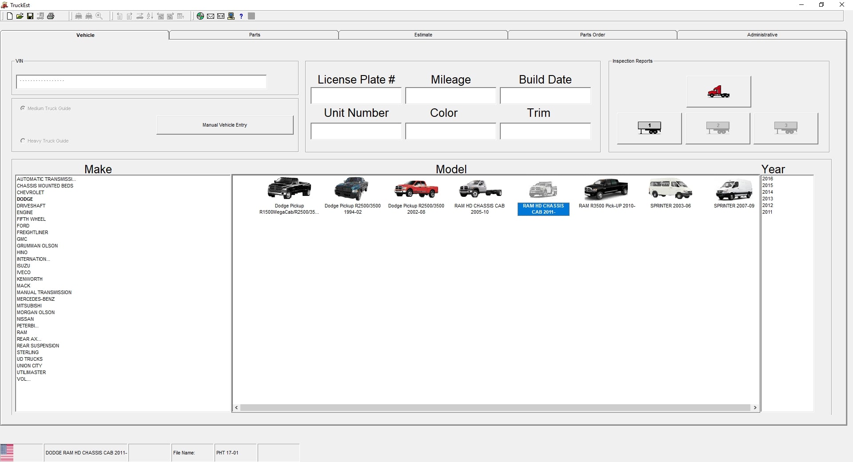853x462 pixels.
Task: Click the envelope mail icon
Action: pos(211,16)
